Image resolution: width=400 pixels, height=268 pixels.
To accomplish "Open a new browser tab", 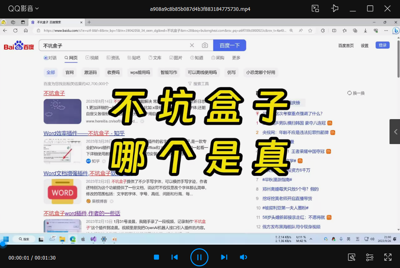I will [89, 23].
